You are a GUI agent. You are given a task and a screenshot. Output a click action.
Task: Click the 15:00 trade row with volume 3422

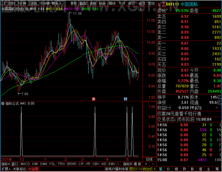coord(189,160)
